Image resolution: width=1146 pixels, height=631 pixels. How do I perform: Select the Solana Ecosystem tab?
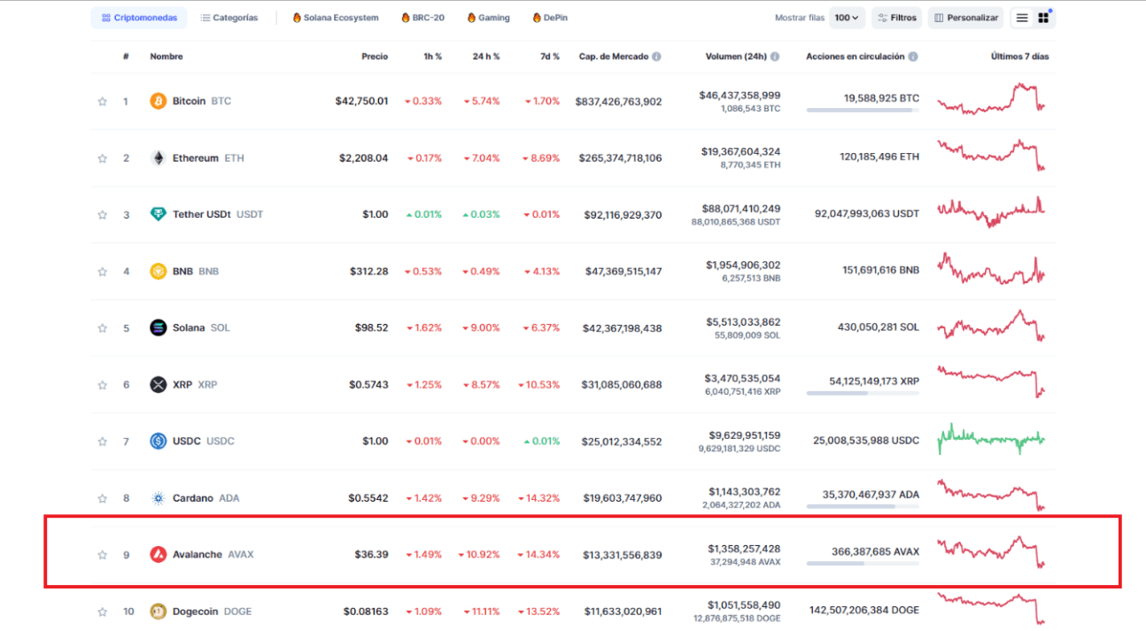coord(336,18)
